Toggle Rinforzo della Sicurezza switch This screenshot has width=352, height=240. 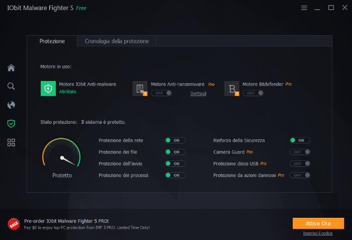(300, 140)
